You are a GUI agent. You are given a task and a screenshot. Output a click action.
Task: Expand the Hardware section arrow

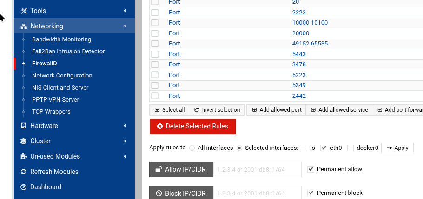click(125, 126)
